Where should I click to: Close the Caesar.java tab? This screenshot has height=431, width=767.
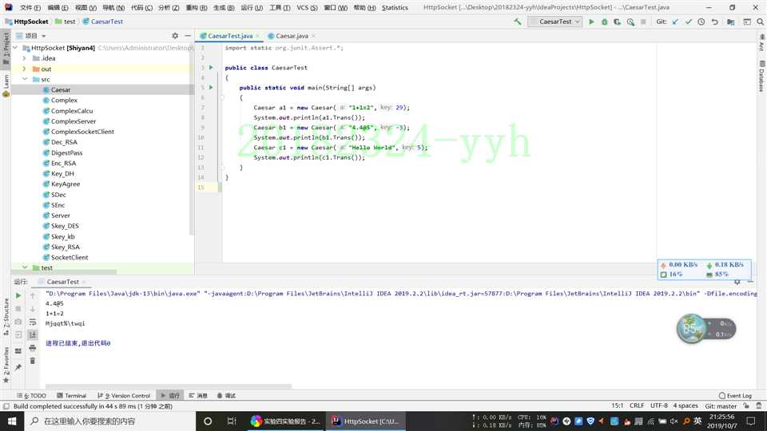click(313, 36)
